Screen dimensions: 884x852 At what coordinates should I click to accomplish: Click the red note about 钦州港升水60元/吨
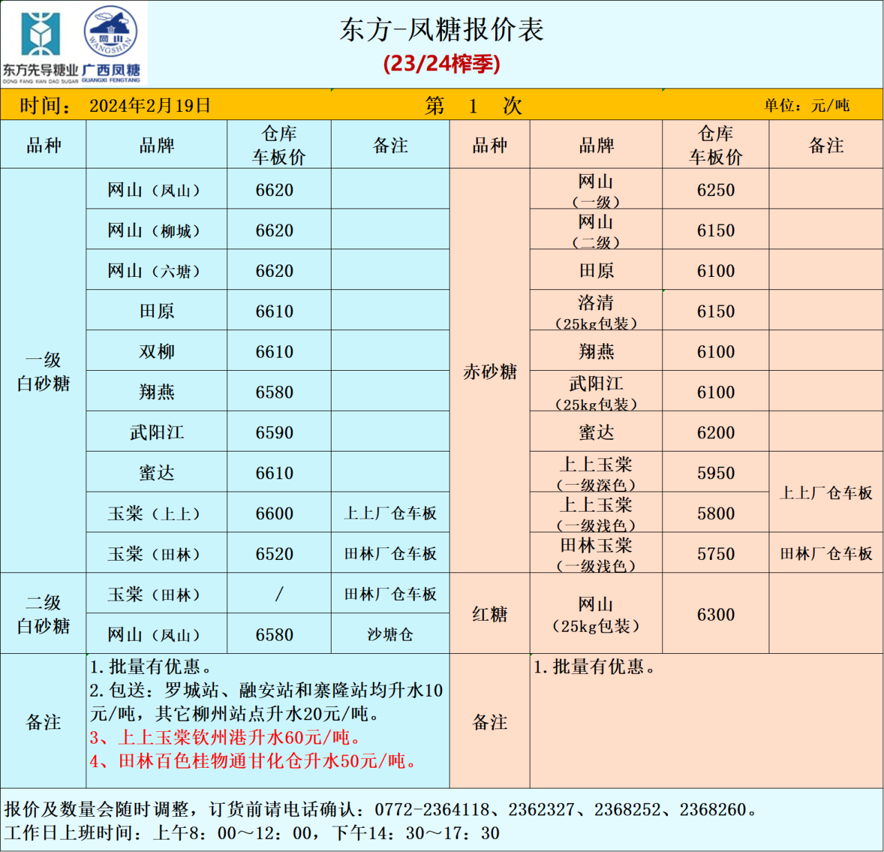click(226, 737)
